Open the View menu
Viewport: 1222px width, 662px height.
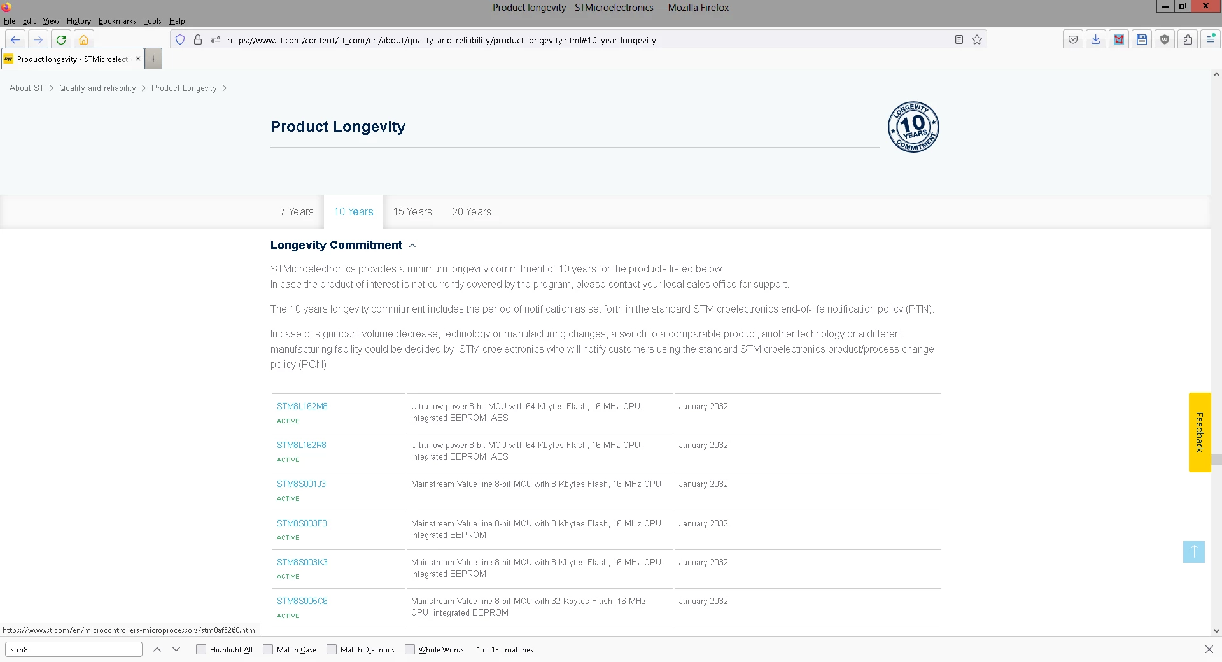point(51,21)
